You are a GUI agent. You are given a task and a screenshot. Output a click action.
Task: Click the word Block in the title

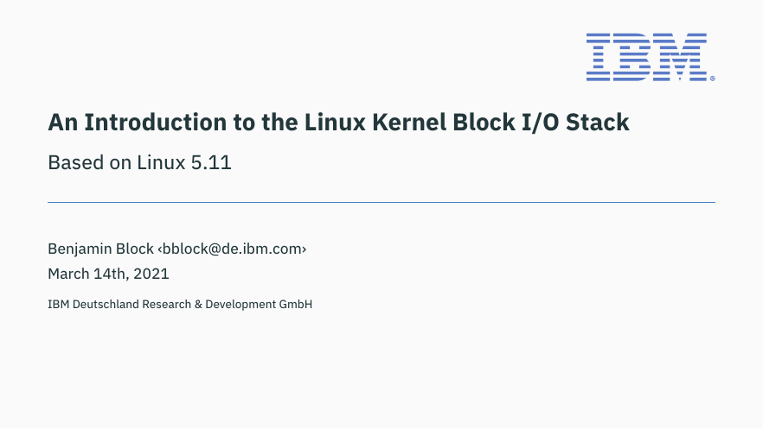pyautogui.click(x=484, y=123)
